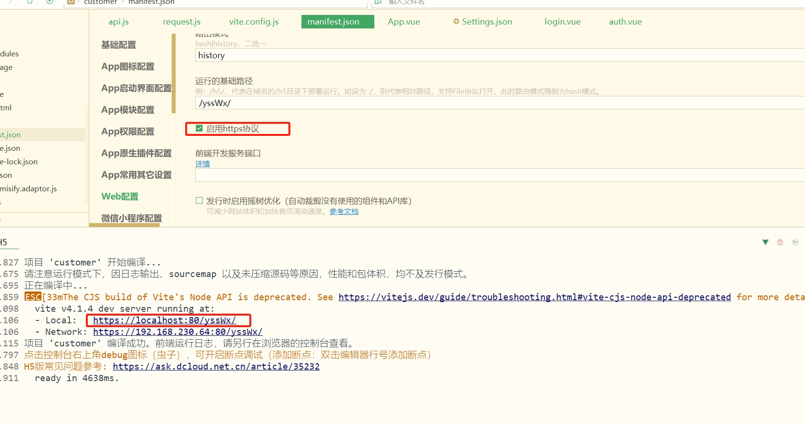805x424 pixels.
Task: Switch to the api.js tab
Action: click(119, 22)
